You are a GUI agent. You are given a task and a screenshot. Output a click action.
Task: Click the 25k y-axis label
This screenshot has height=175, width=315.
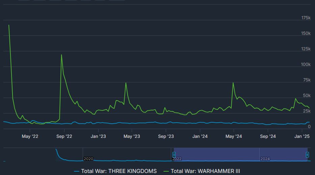click(307, 111)
